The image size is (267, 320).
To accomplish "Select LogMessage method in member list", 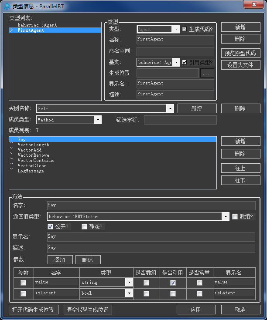I will (x=31, y=171).
